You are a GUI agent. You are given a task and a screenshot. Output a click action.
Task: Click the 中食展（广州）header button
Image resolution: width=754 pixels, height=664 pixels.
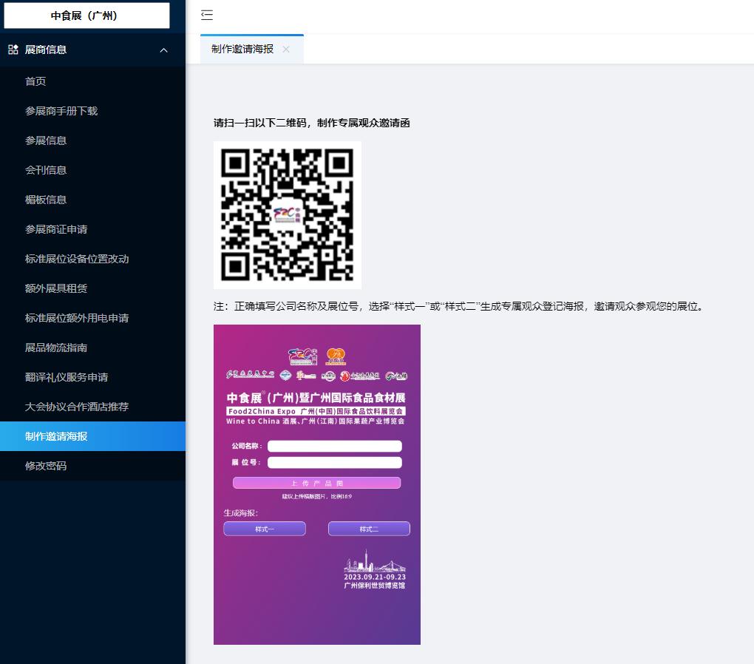86,16
